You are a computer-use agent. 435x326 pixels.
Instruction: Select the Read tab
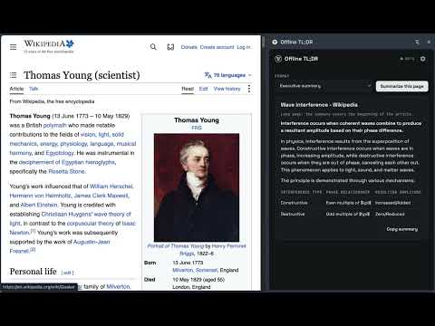click(x=188, y=89)
